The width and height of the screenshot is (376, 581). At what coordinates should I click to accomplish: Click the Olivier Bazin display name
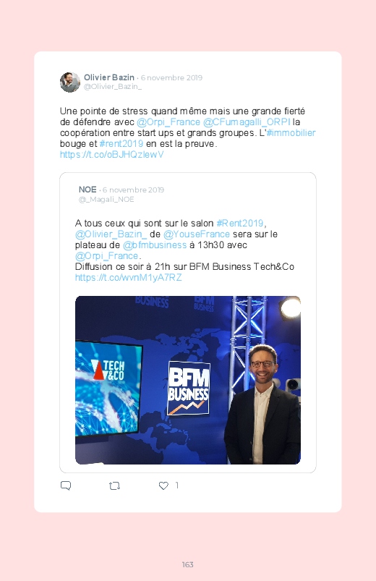click(109, 77)
